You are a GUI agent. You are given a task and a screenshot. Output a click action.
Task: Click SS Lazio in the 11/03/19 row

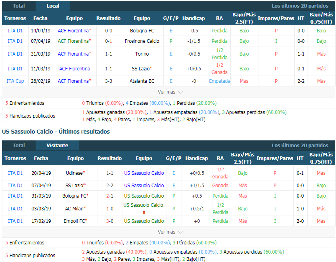[140, 68]
